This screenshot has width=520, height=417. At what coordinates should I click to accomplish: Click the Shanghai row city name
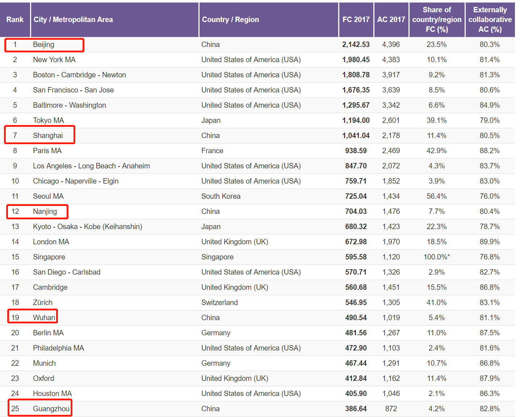tap(48, 136)
